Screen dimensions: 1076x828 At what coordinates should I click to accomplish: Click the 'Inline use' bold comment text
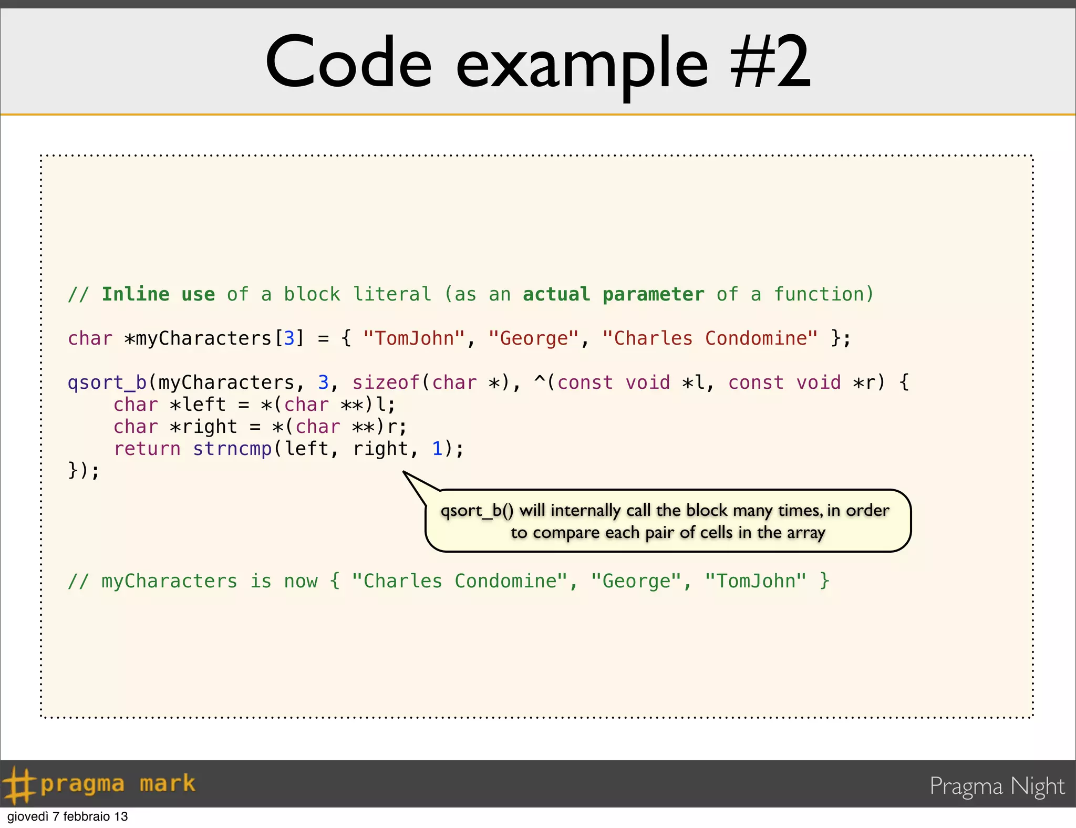point(158,294)
